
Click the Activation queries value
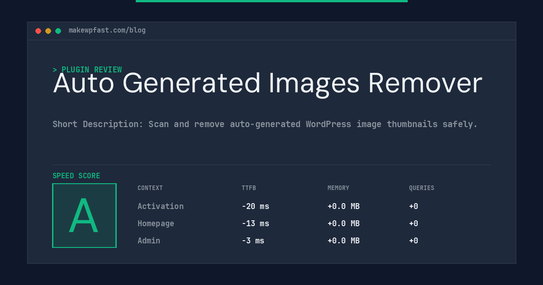414,206
